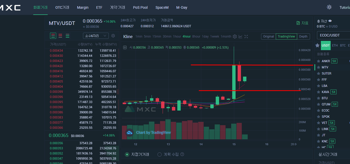This screenshot has width=350, height=164.
Task: Go to the Margin menu item
Action: pyautogui.click(x=83, y=7)
